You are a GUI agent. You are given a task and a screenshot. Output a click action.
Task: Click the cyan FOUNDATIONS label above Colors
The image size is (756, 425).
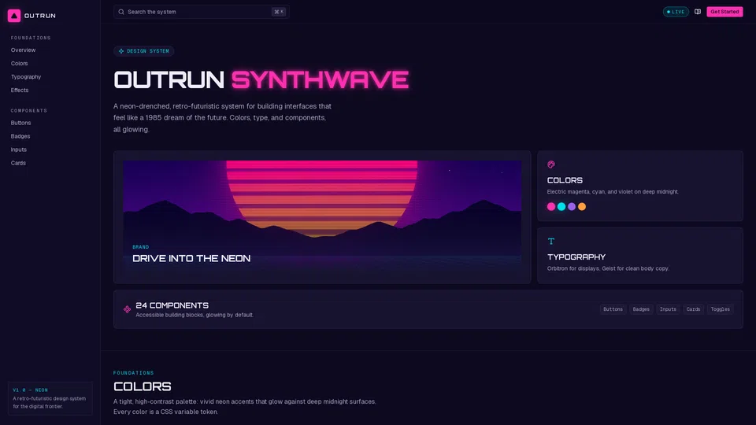pos(134,373)
